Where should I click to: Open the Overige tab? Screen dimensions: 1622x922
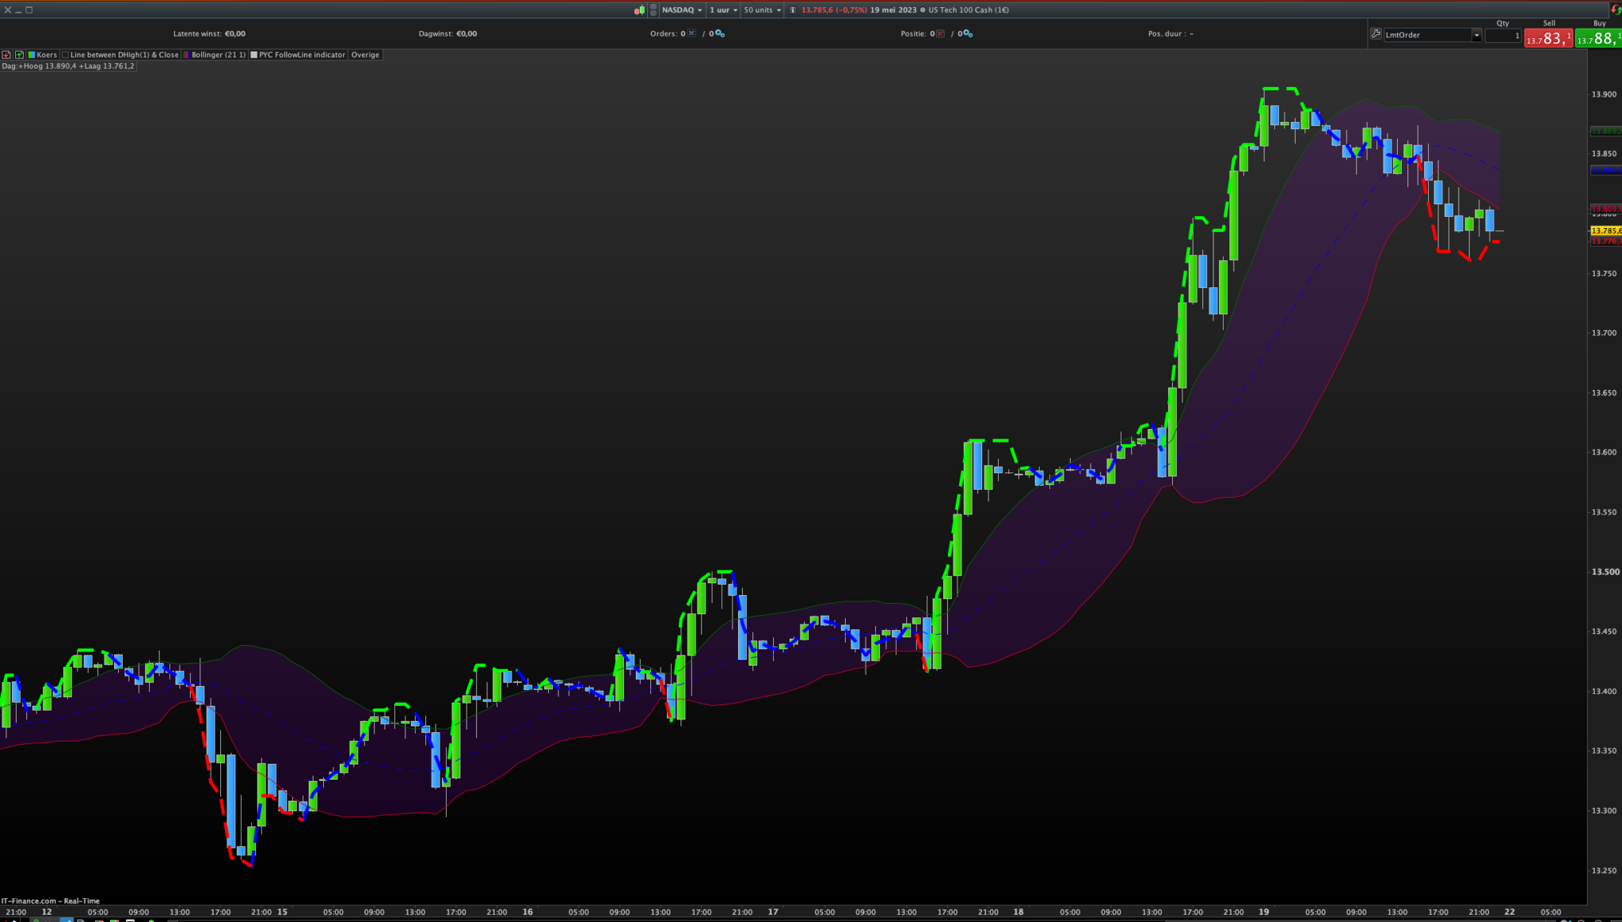tap(365, 55)
